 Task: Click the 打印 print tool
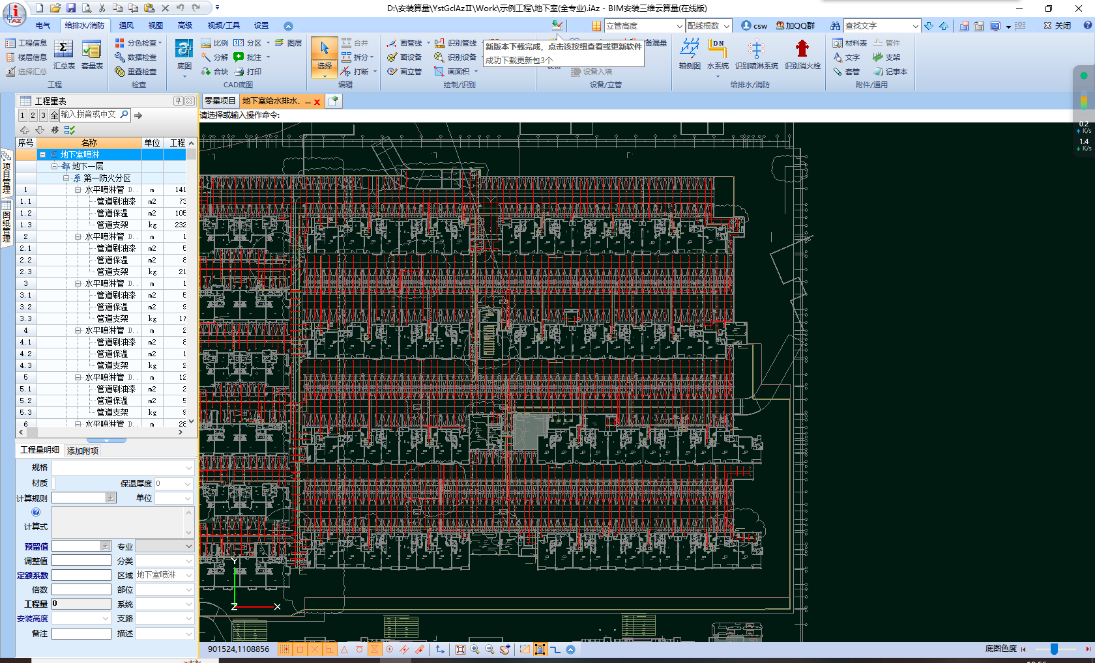pos(248,72)
